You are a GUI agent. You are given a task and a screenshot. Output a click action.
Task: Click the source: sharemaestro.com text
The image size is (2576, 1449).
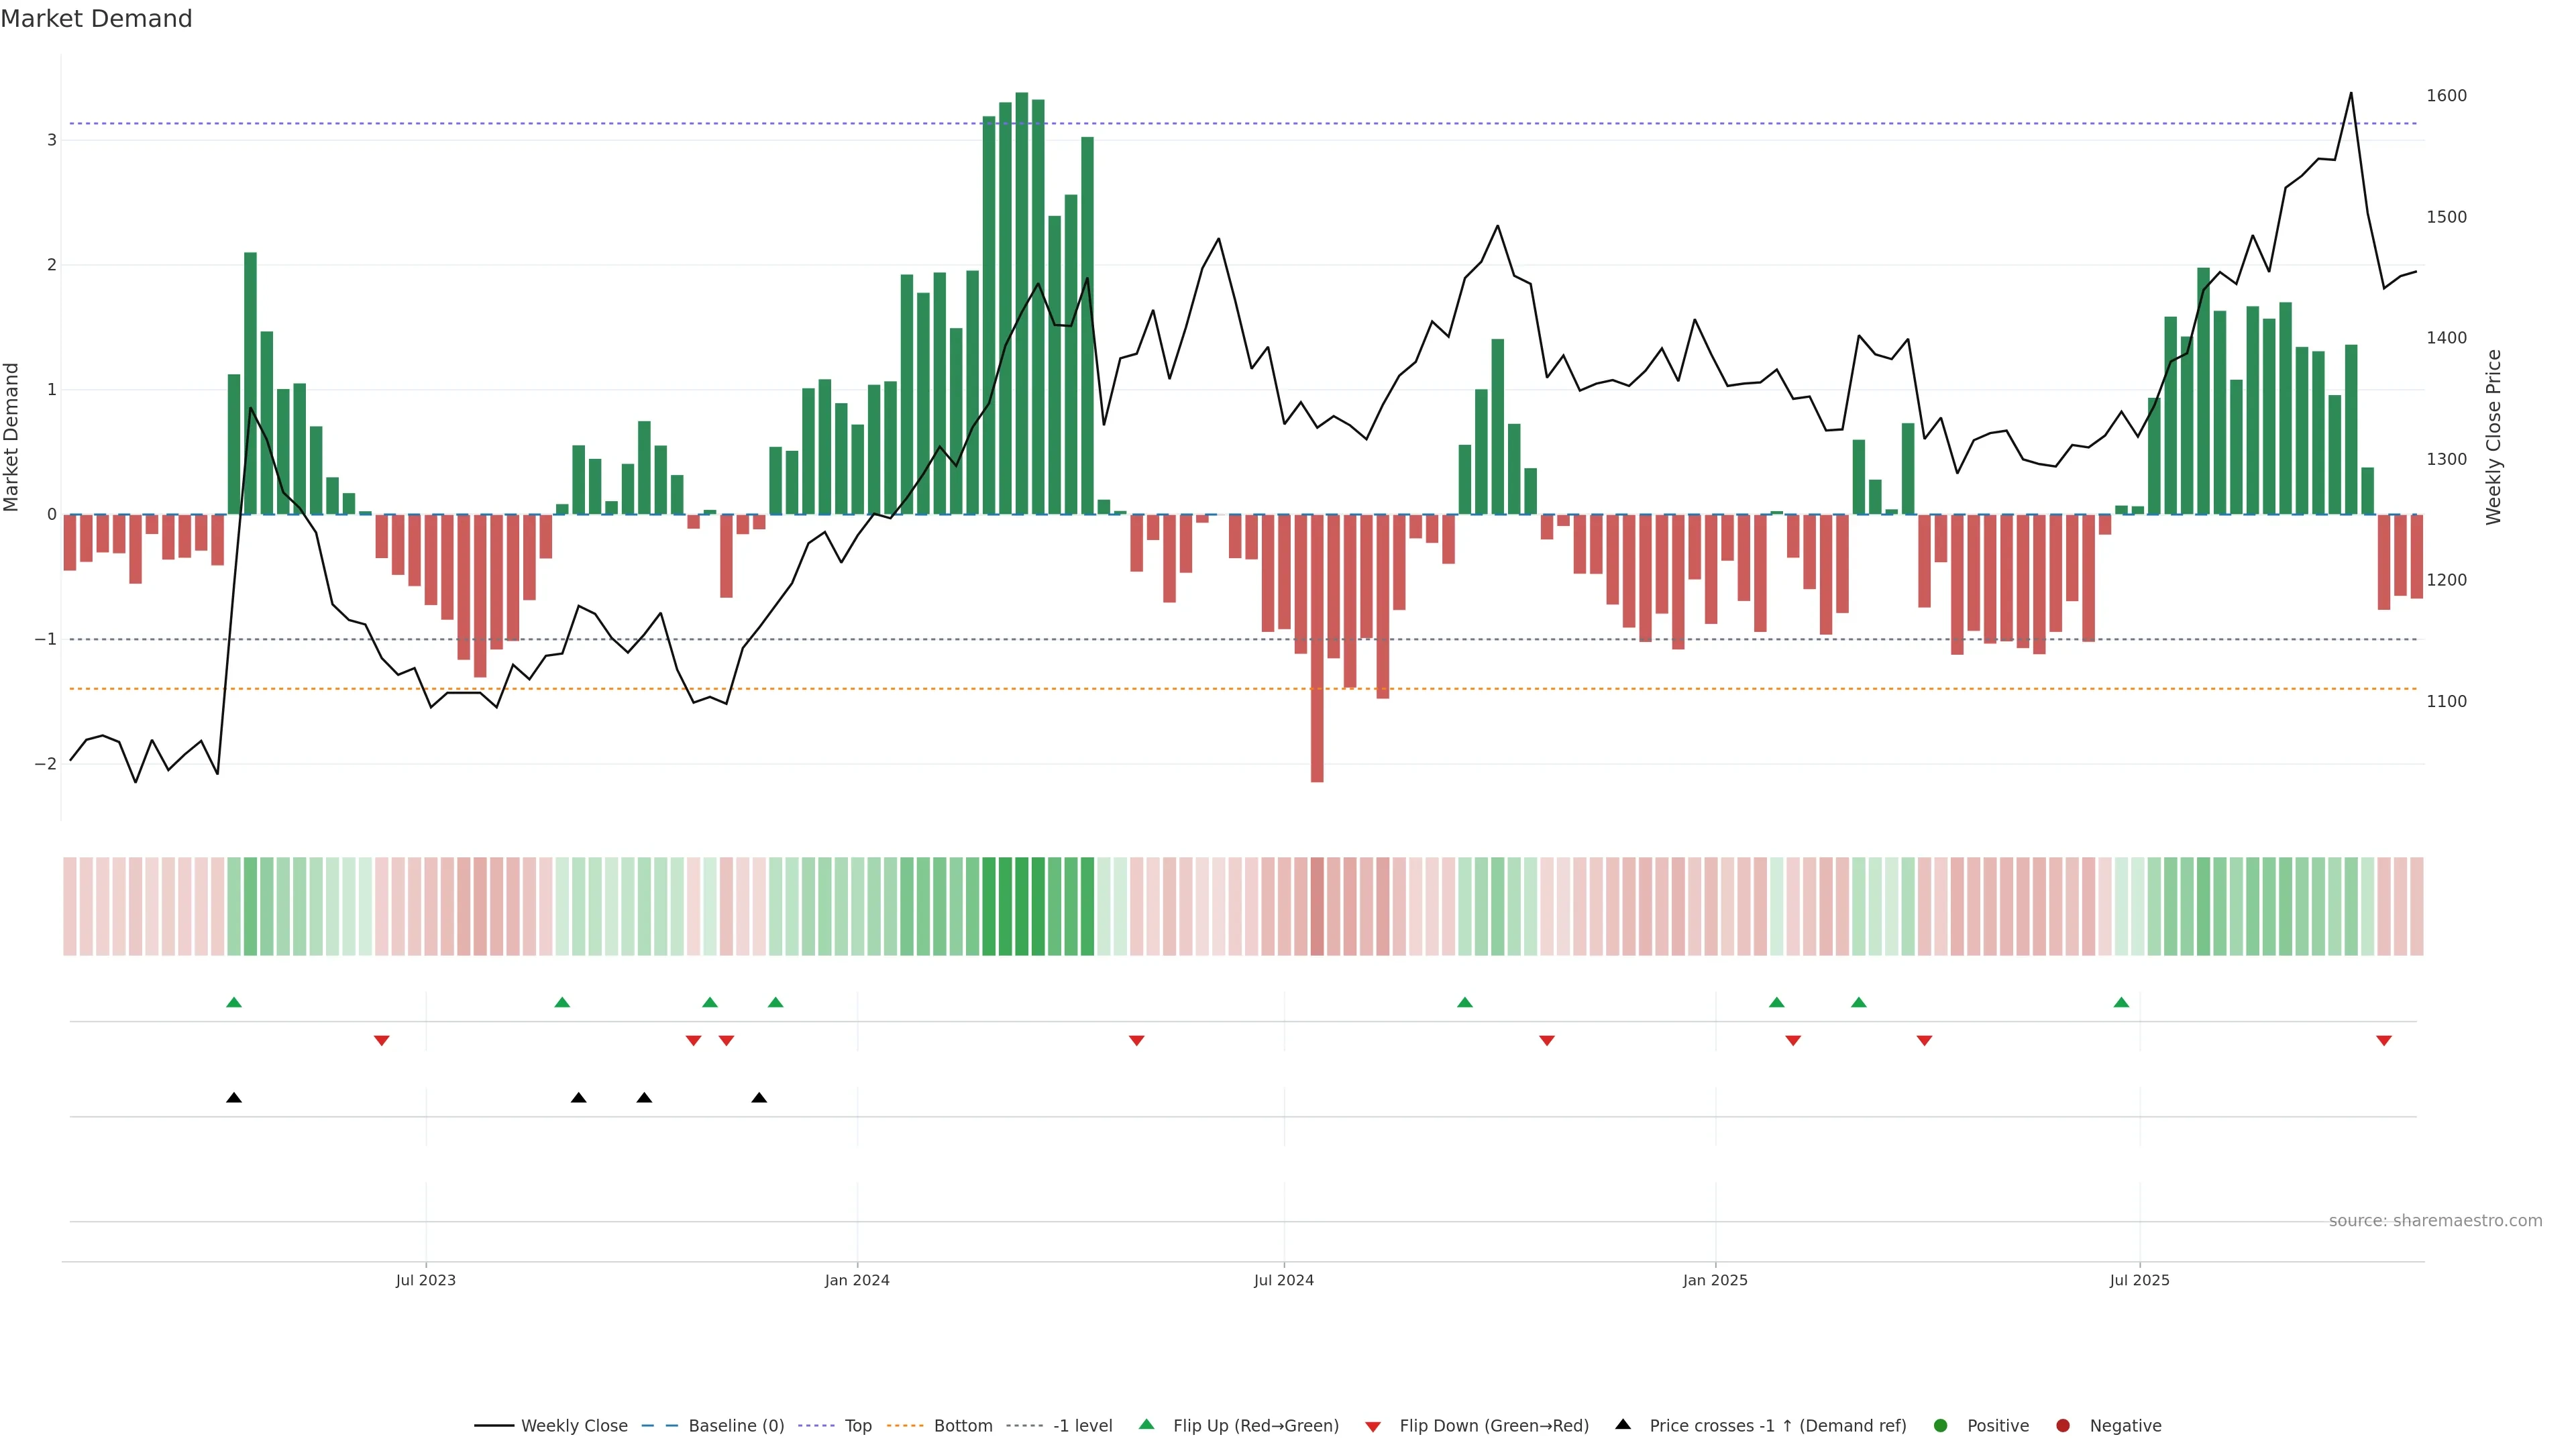[x=2435, y=1220]
